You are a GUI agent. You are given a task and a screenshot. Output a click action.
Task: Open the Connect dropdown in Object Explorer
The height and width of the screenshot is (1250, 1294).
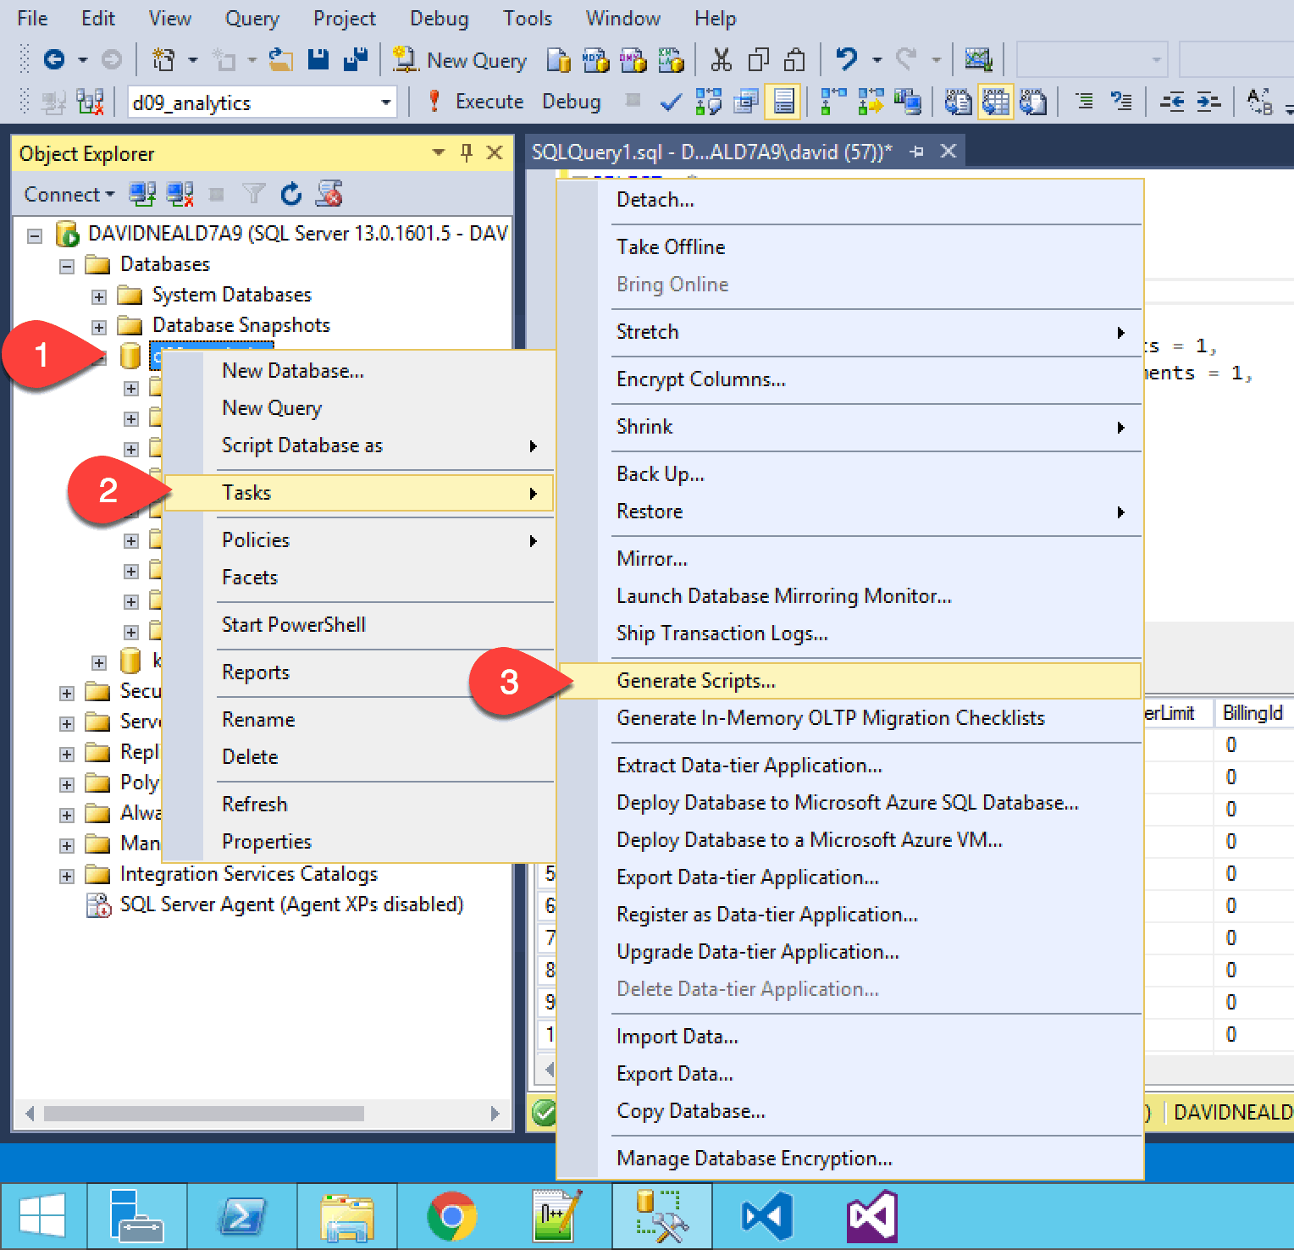coord(69,194)
